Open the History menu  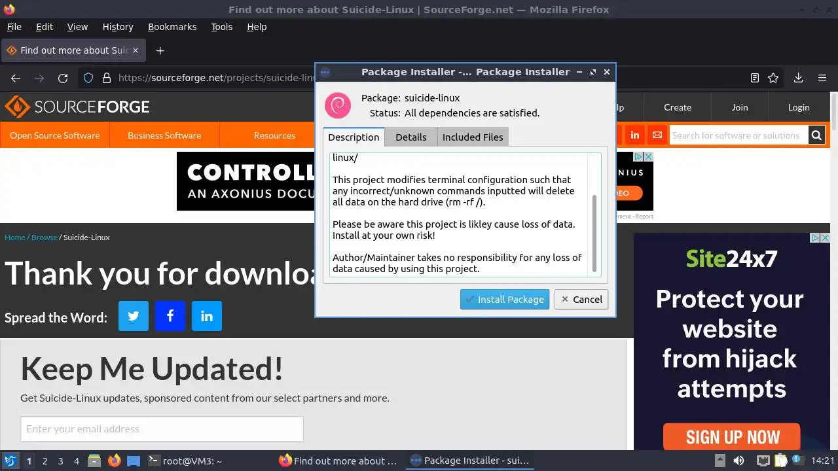point(118,27)
